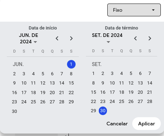Select September 29 in the end calendar
164x136 pixels.
pos(93,111)
